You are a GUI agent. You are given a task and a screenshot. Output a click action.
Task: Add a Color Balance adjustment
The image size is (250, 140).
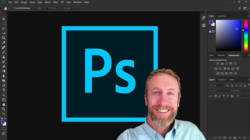(220, 68)
